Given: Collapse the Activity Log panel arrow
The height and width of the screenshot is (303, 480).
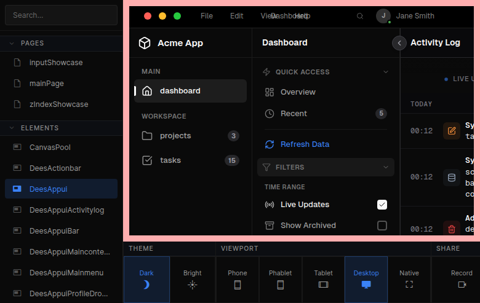Looking at the screenshot, I should click(x=400, y=43).
